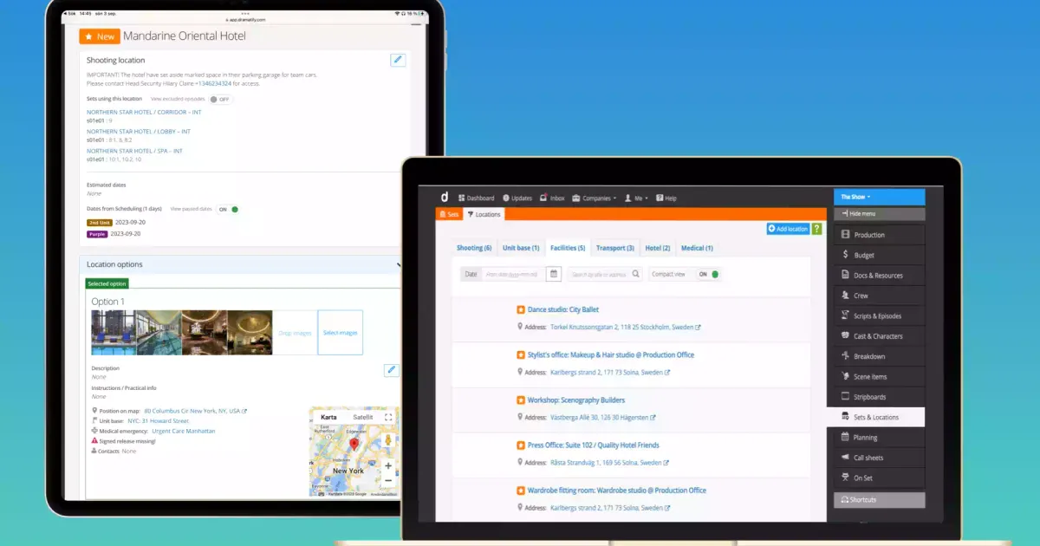Click star icon beside Dance studio: City Ballet
This screenshot has height=546, width=1040.
tap(520, 309)
